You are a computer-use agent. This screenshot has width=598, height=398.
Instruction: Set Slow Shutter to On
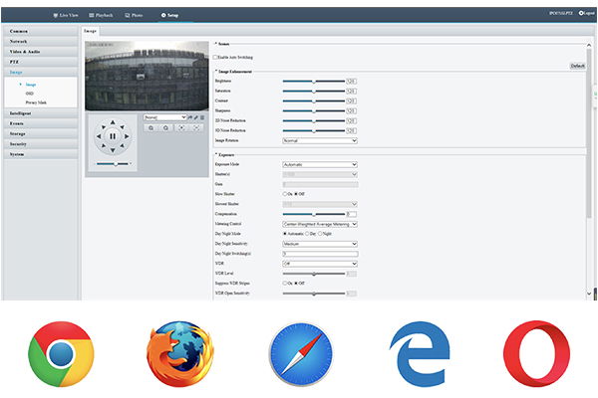284,194
